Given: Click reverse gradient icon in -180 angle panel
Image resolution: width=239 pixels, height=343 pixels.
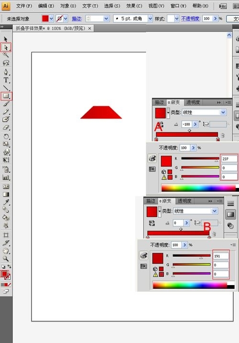Looking at the screenshot, I should [160, 124].
